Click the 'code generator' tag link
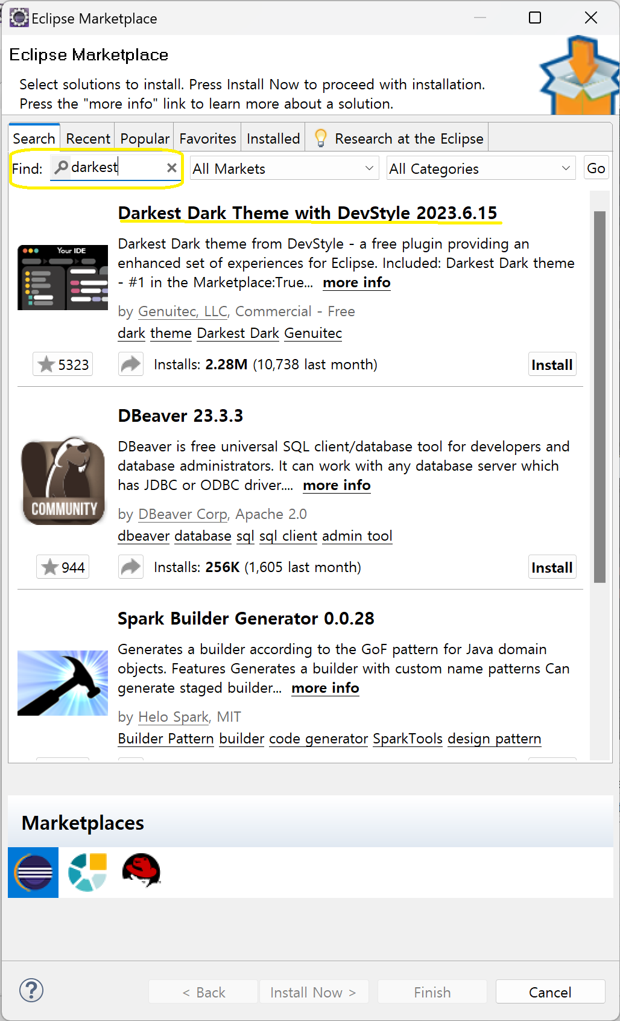This screenshot has height=1021, width=620. click(318, 739)
